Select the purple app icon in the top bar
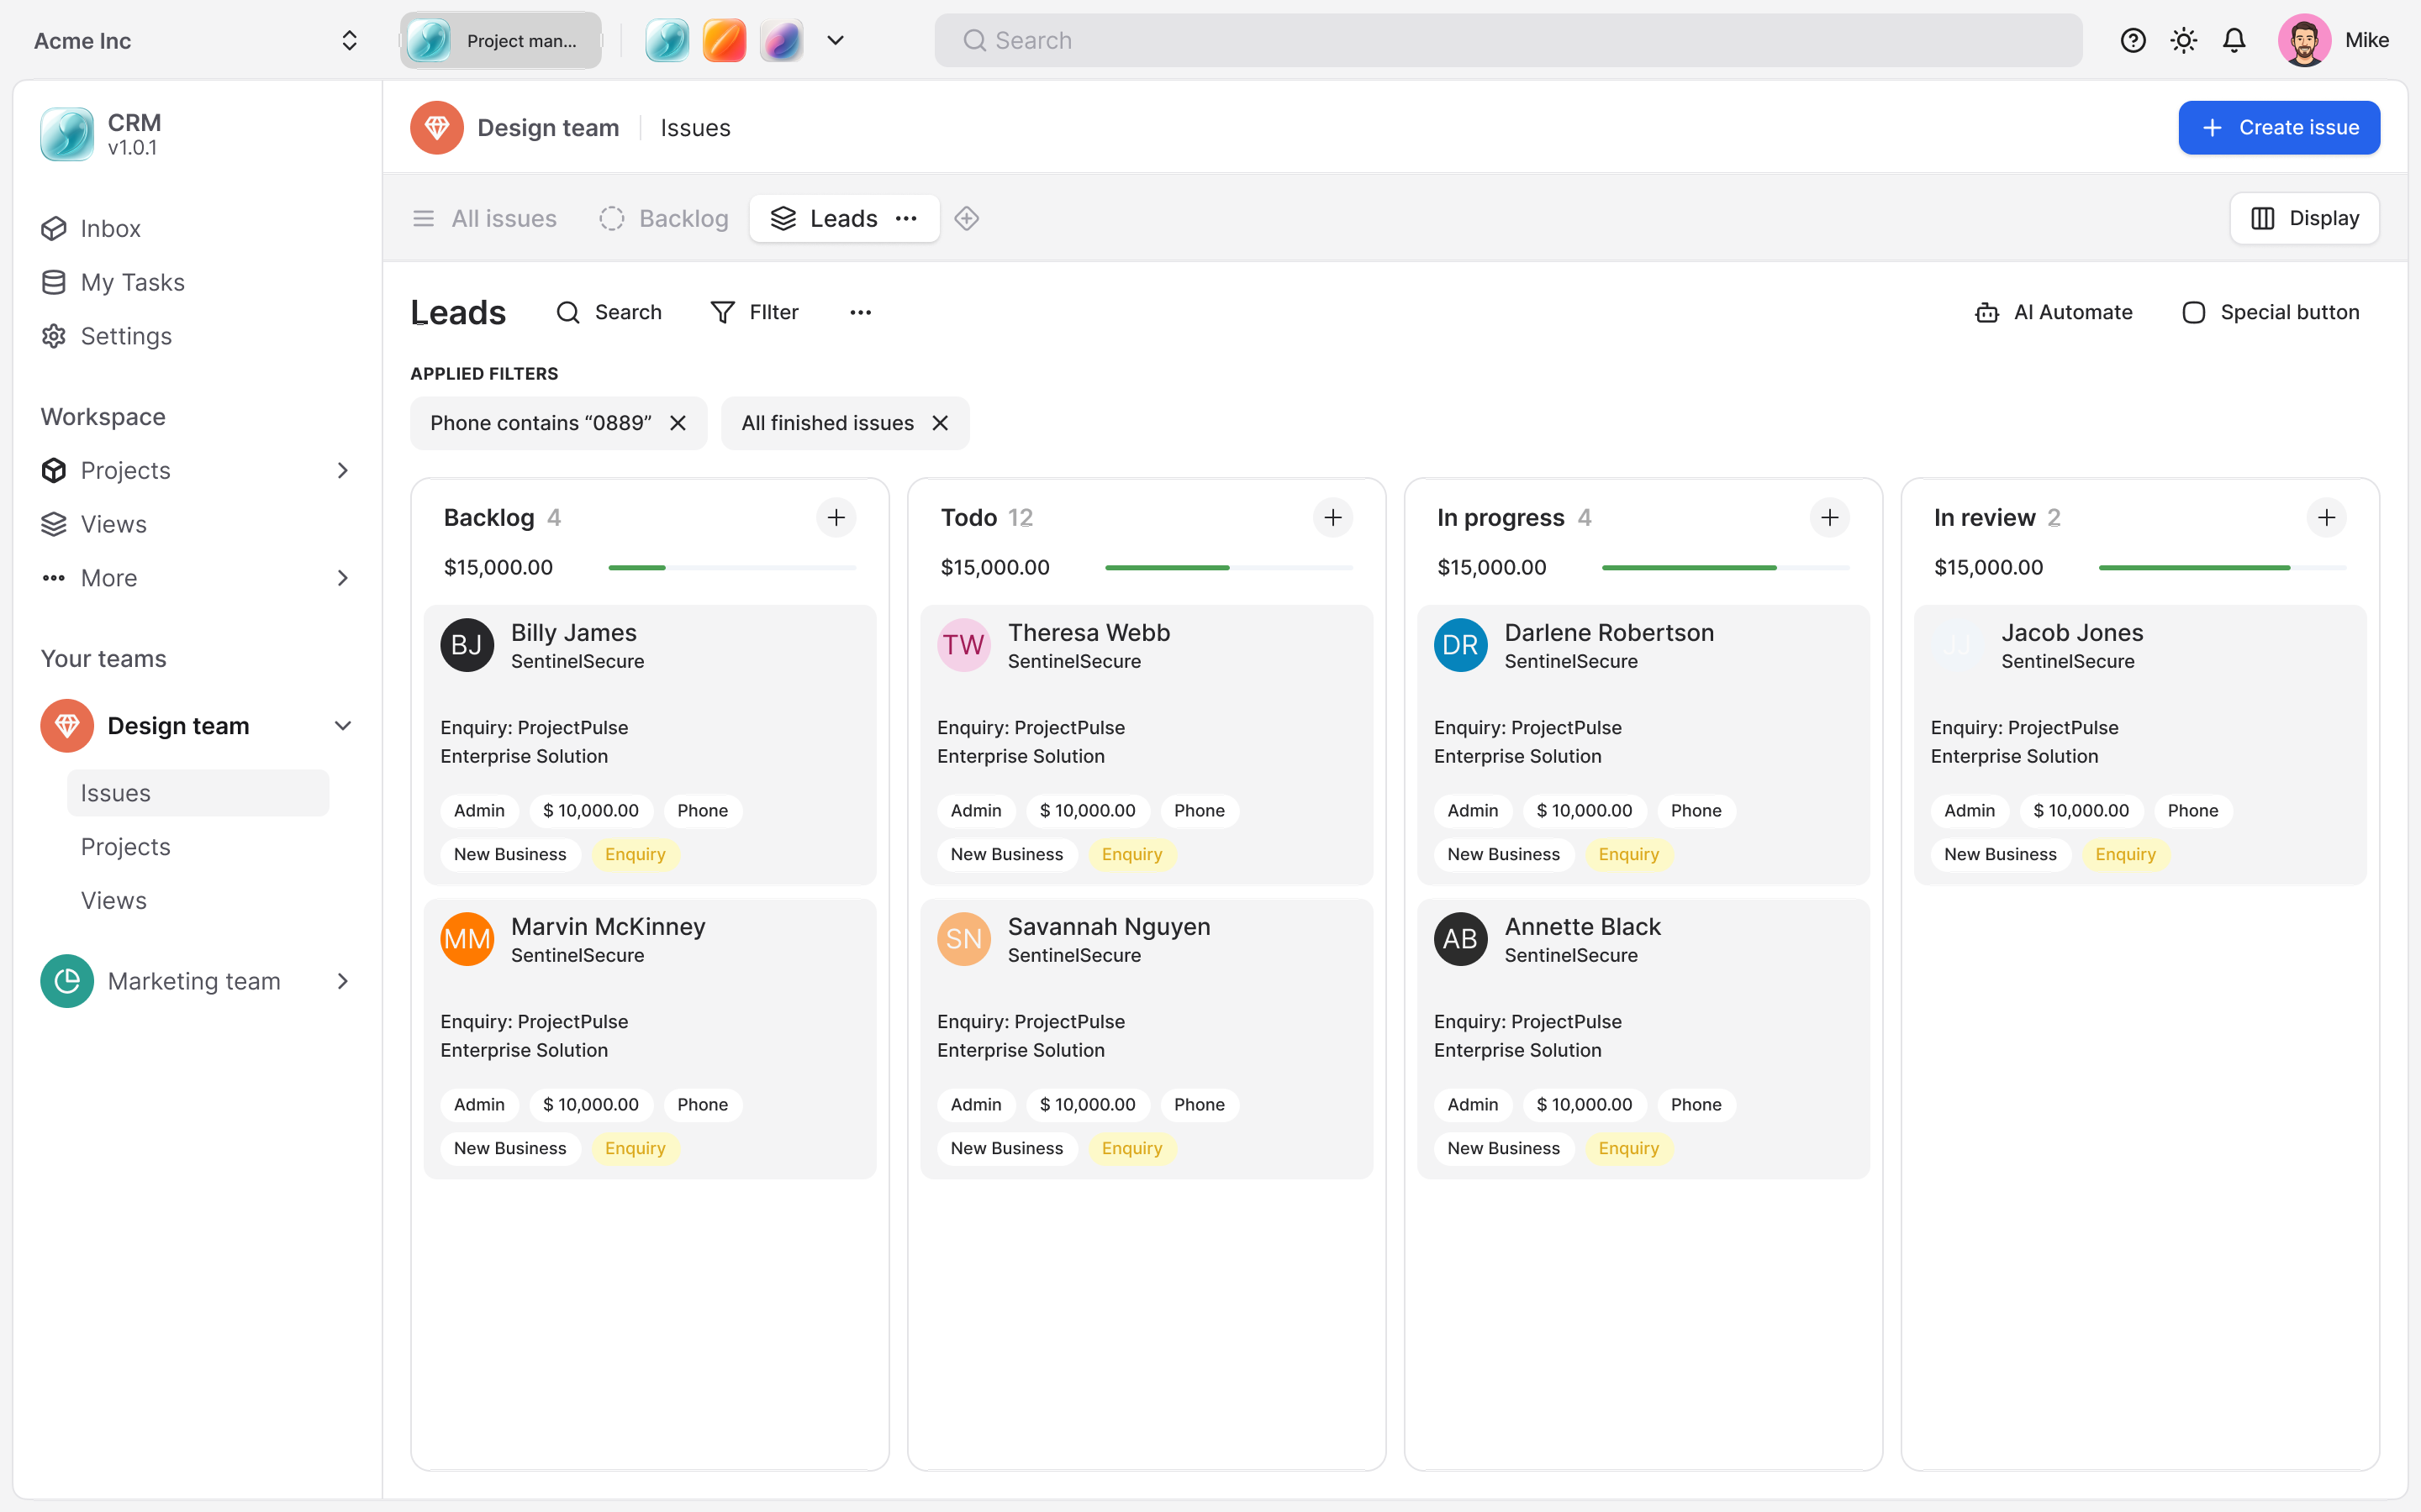 pyautogui.click(x=781, y=40)
